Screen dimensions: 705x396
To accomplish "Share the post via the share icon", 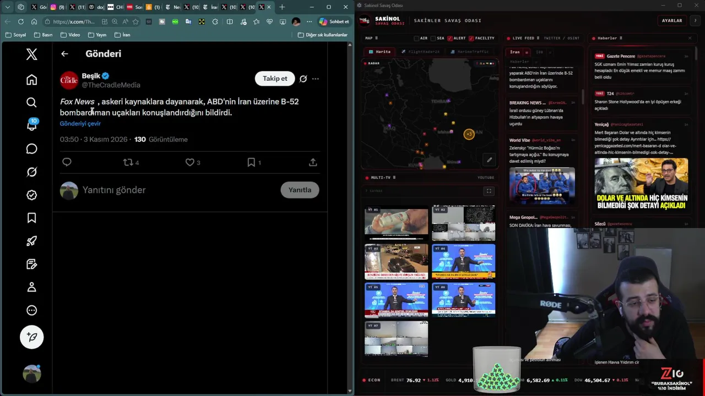I will (x=313, y=162).
